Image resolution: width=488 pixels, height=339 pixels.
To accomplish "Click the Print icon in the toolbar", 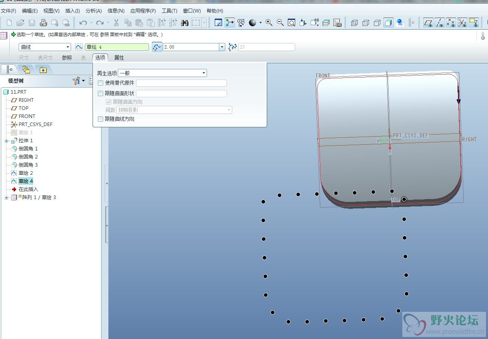I will coord(43,23).
